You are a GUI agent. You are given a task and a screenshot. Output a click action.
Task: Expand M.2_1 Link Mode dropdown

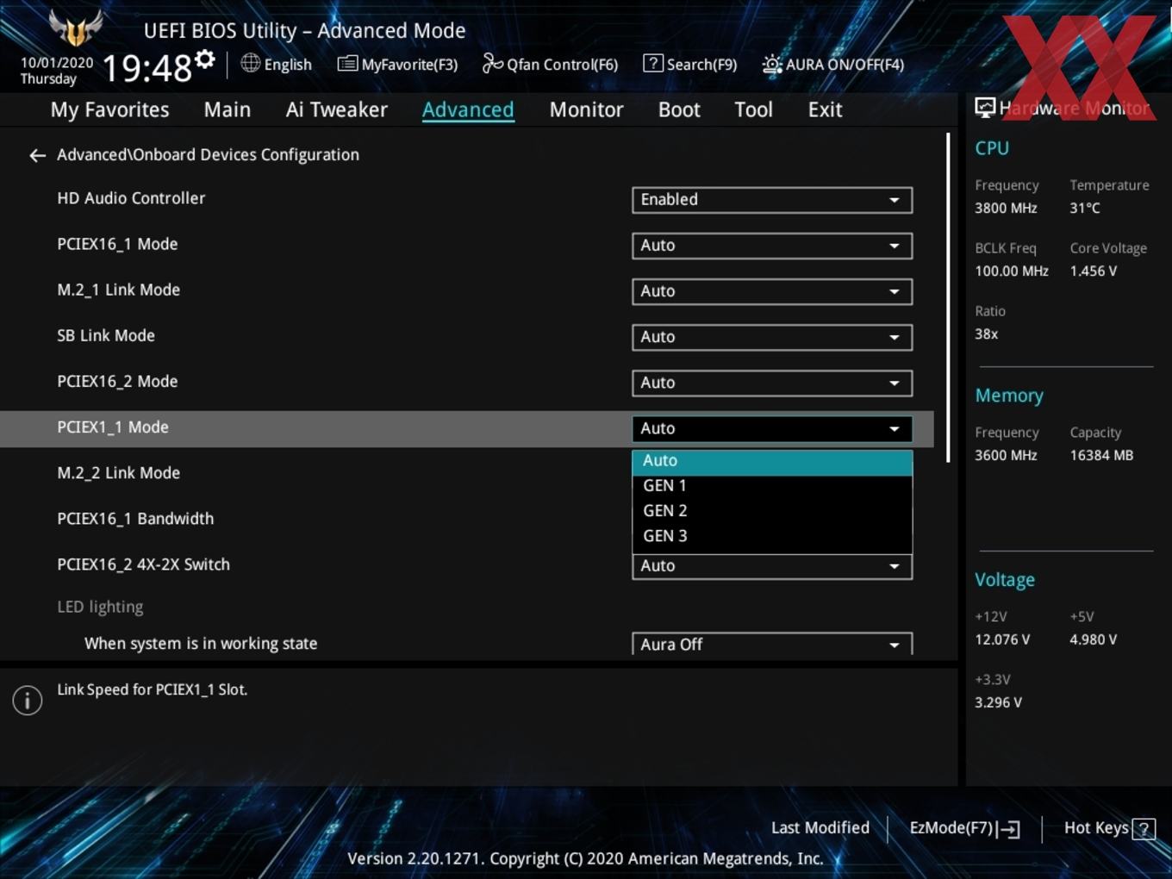pos(772,291)
